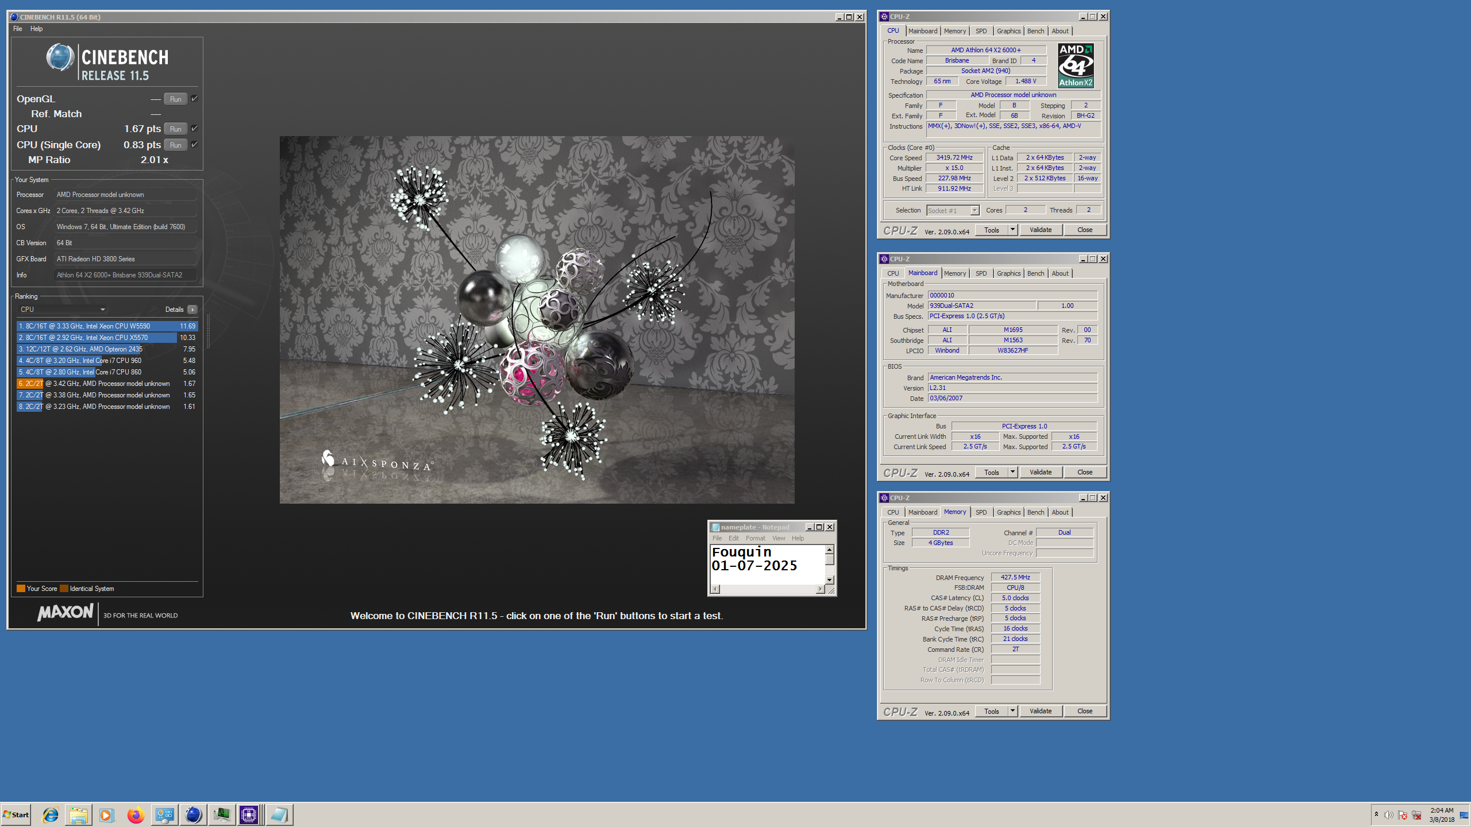This screenshot has width=1471, height=827.
Task: Click the Info field in Your System
Action: (x=126, y=275)
